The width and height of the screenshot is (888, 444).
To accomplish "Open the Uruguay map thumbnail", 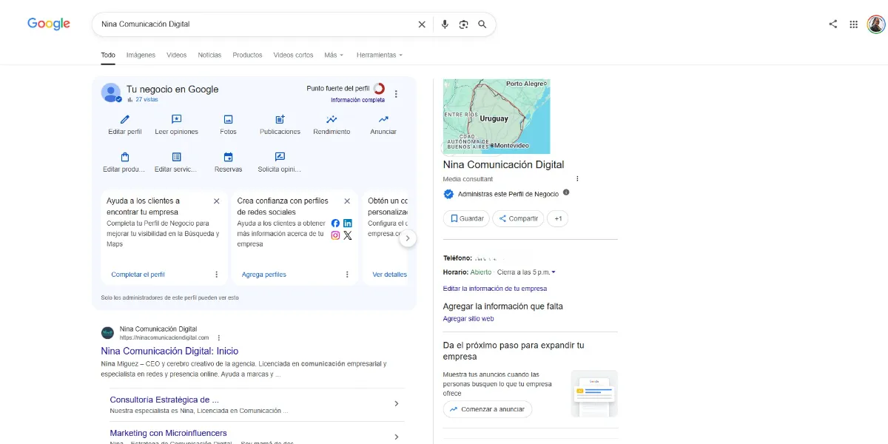I will click(x=497, y=116).
